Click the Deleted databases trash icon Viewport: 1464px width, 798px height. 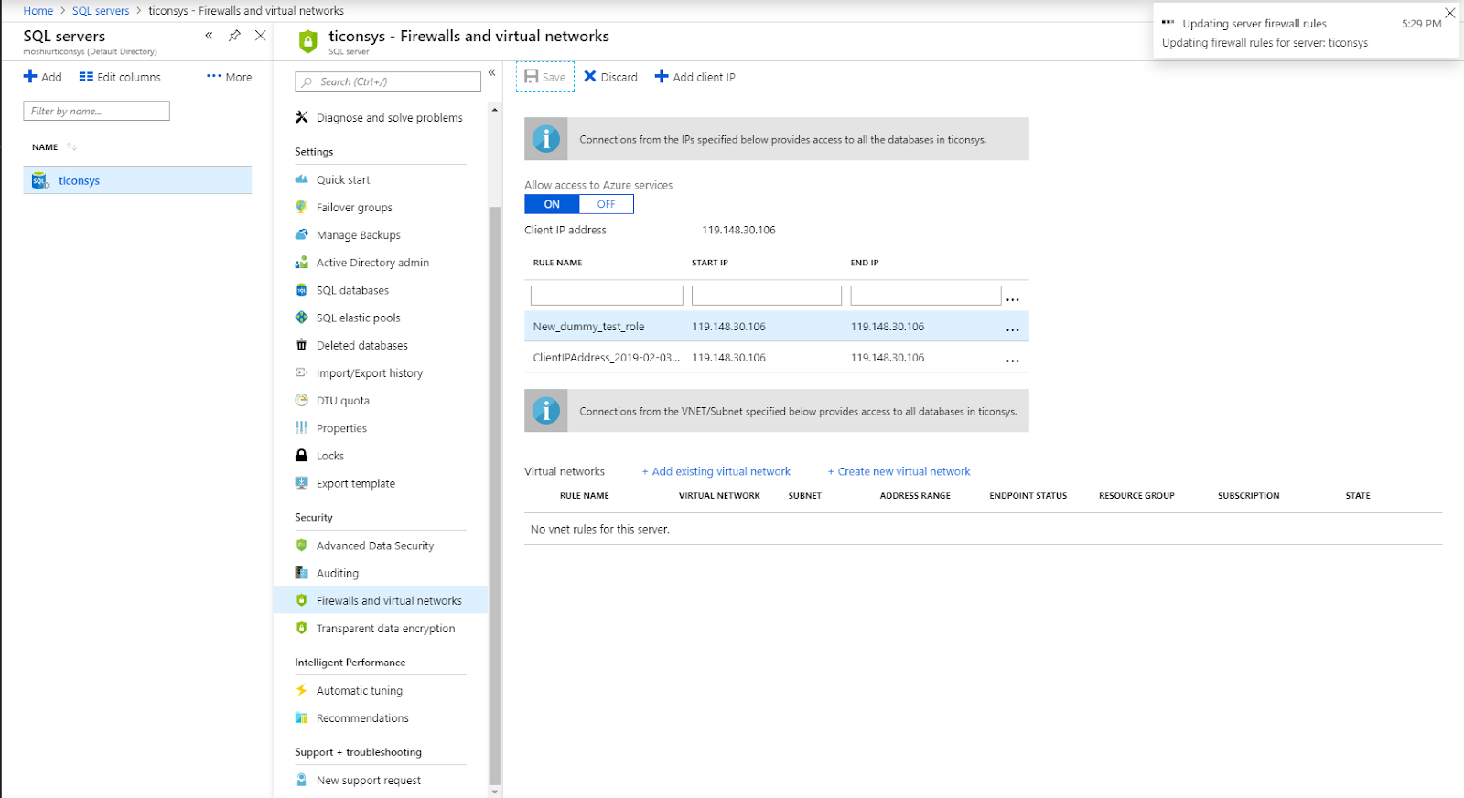click(301, 345)
